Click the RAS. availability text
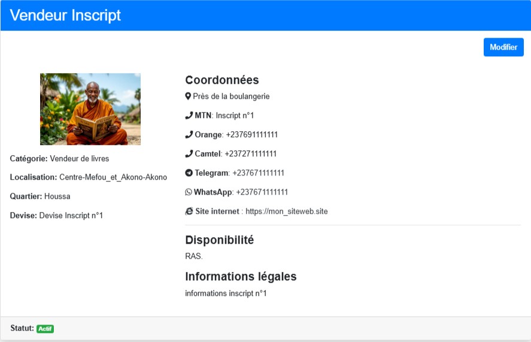This screenshot has width=531, height=342. click(194, 256)
